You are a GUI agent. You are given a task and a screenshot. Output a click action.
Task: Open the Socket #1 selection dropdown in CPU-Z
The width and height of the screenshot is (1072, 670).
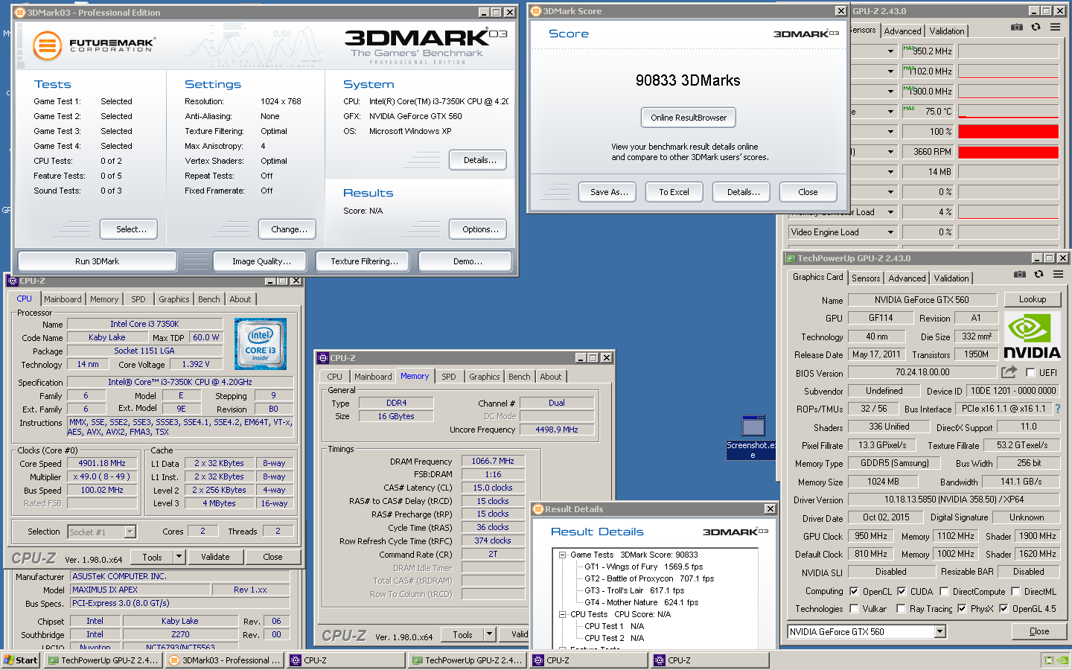[x=130, y=532]
